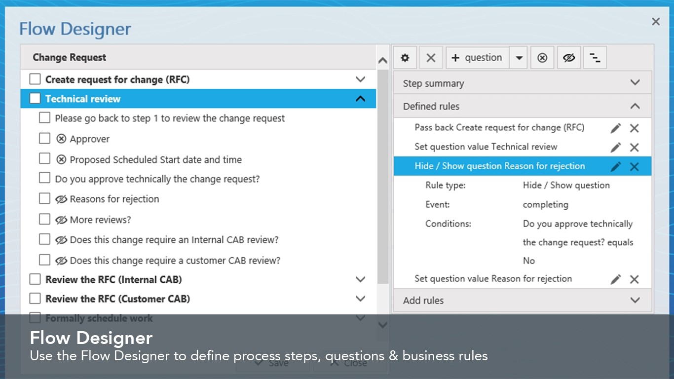Delete the Set question value Technical review rule

pos(635,147)
